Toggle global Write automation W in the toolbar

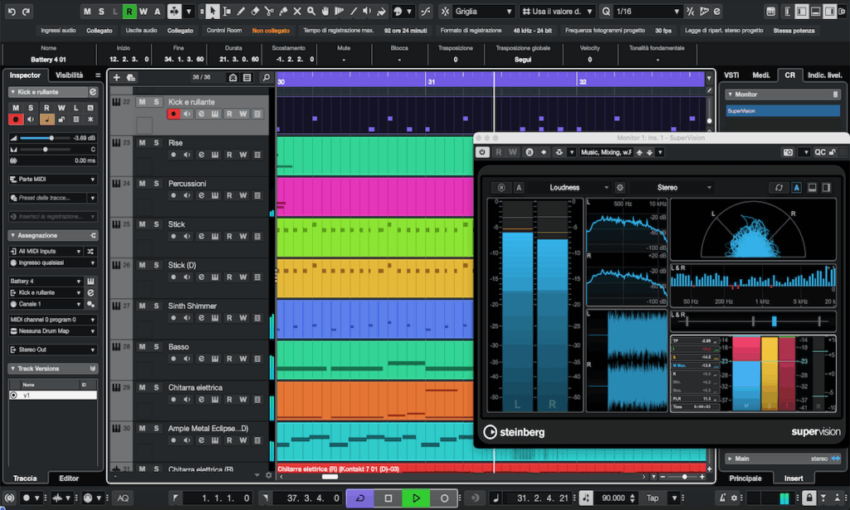click(143, 11)
